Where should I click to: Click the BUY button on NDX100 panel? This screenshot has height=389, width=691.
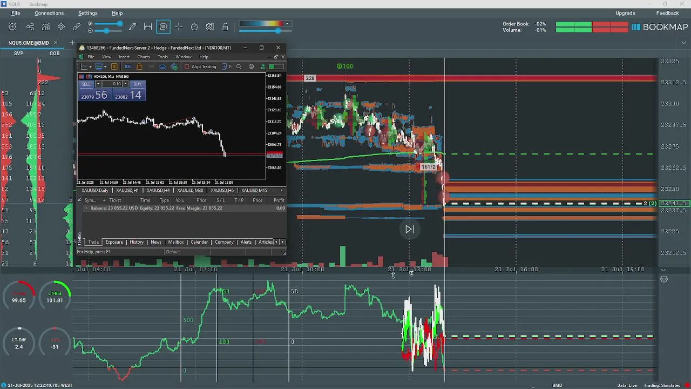(x=137, y=84)
